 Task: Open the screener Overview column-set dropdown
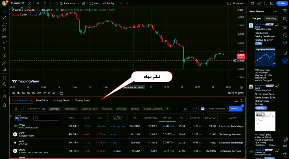click(33, 109)
